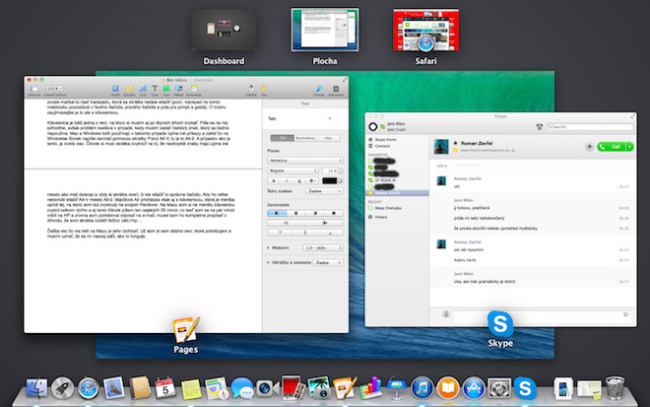This screenshot has width=650, height=407.
Task: Expand the Regular font style dropdown
Action: 295,170
